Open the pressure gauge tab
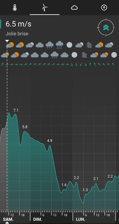119x224 pixels. 104,8
